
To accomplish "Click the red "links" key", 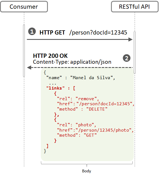I will pos(55,88).
